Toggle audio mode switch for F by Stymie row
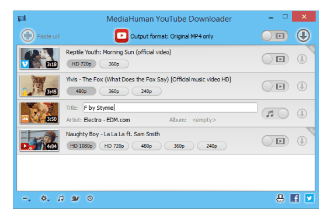Viewport: 330px width, 221px height. coord(275,113)
